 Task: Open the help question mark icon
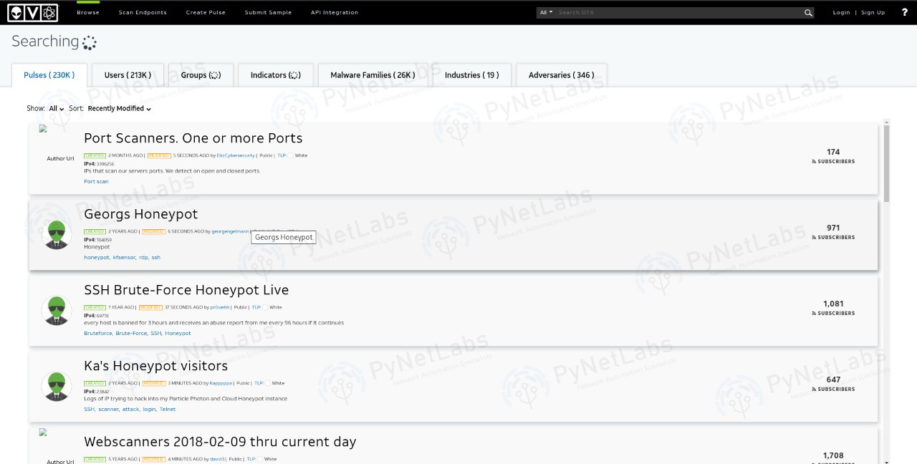904,12
